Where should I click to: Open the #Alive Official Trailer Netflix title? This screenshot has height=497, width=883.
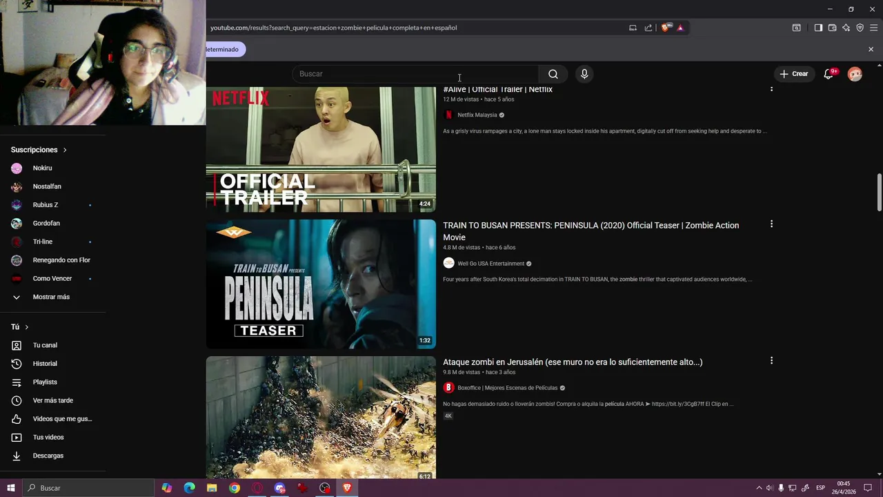[x=497, y=90]
